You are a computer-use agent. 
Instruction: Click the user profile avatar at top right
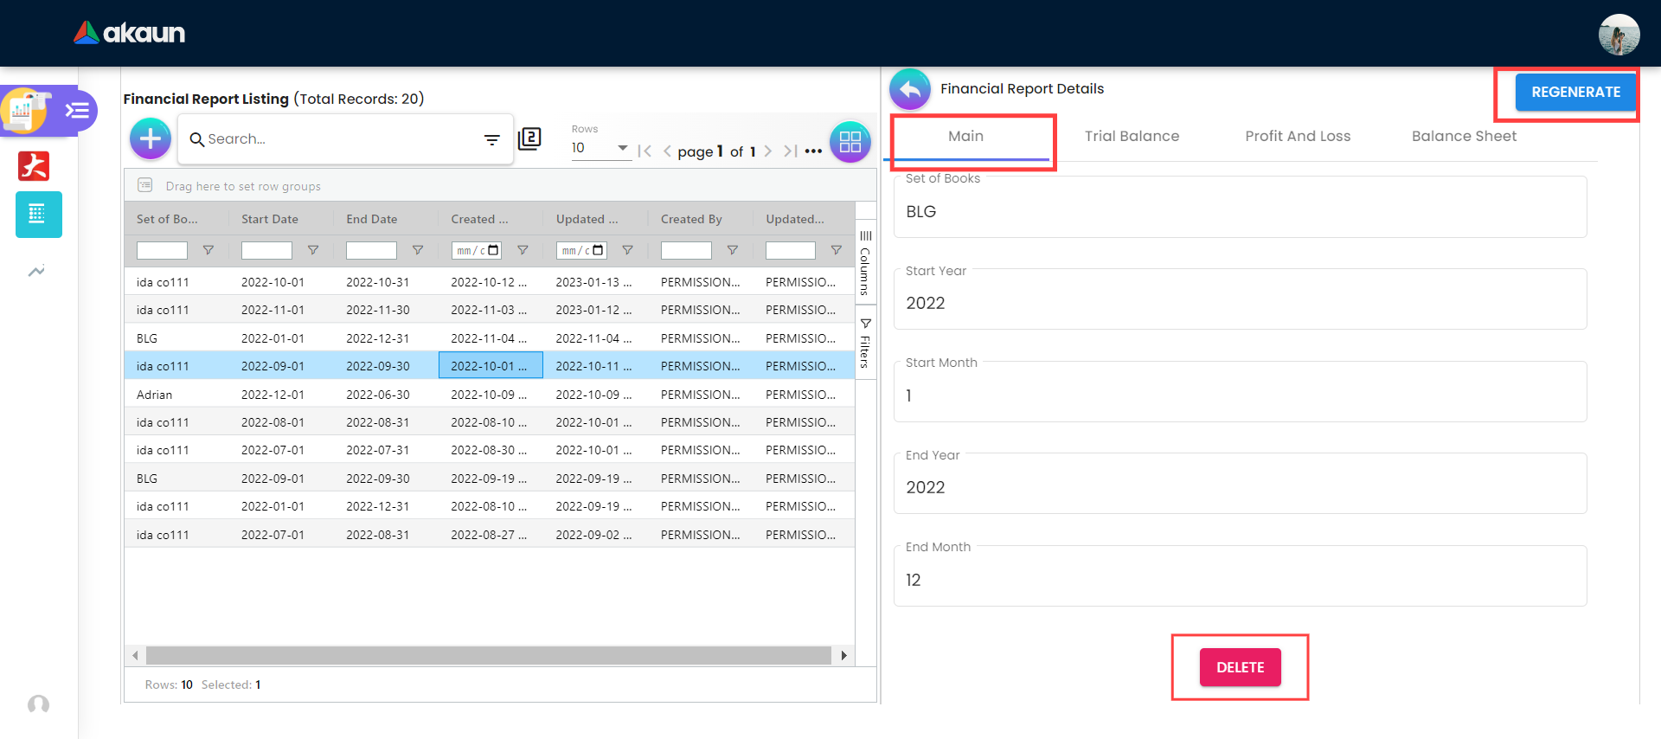tap(1618, 35)
